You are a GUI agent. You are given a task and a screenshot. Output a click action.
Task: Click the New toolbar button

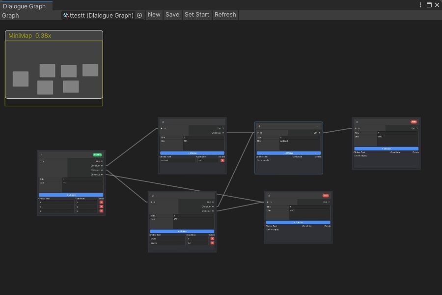pyautogui.click(x=154, y=15)
